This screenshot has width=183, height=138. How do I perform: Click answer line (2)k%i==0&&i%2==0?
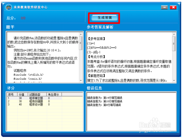coord(102,48)
